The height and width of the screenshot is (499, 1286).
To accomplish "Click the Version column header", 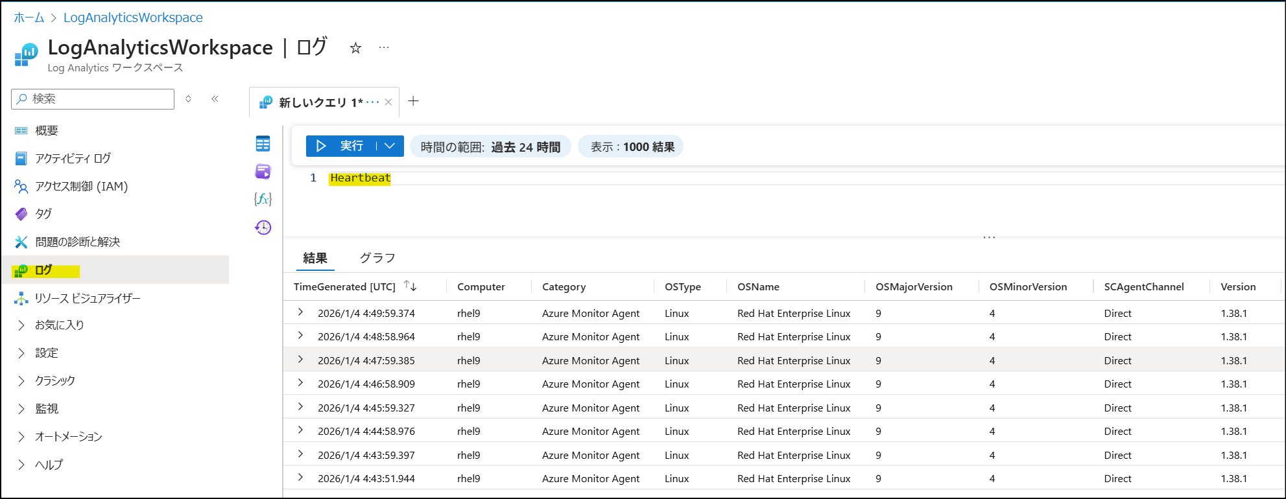I will pos(1238,287).
